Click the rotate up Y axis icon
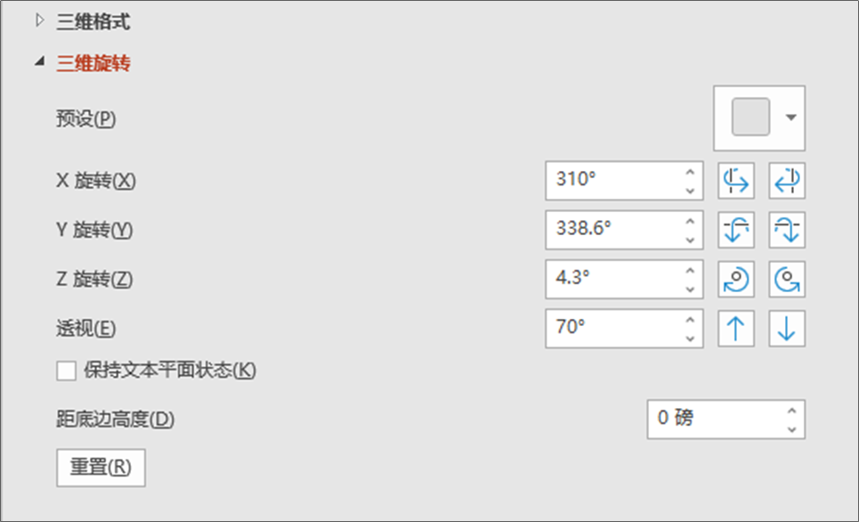 (x=736, y=231)
